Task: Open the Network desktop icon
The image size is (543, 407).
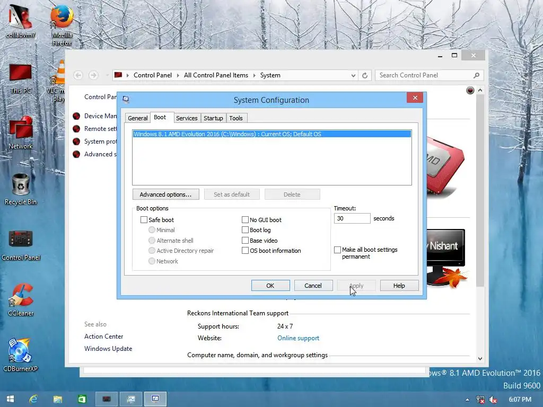Action: (x=21, y=133)
